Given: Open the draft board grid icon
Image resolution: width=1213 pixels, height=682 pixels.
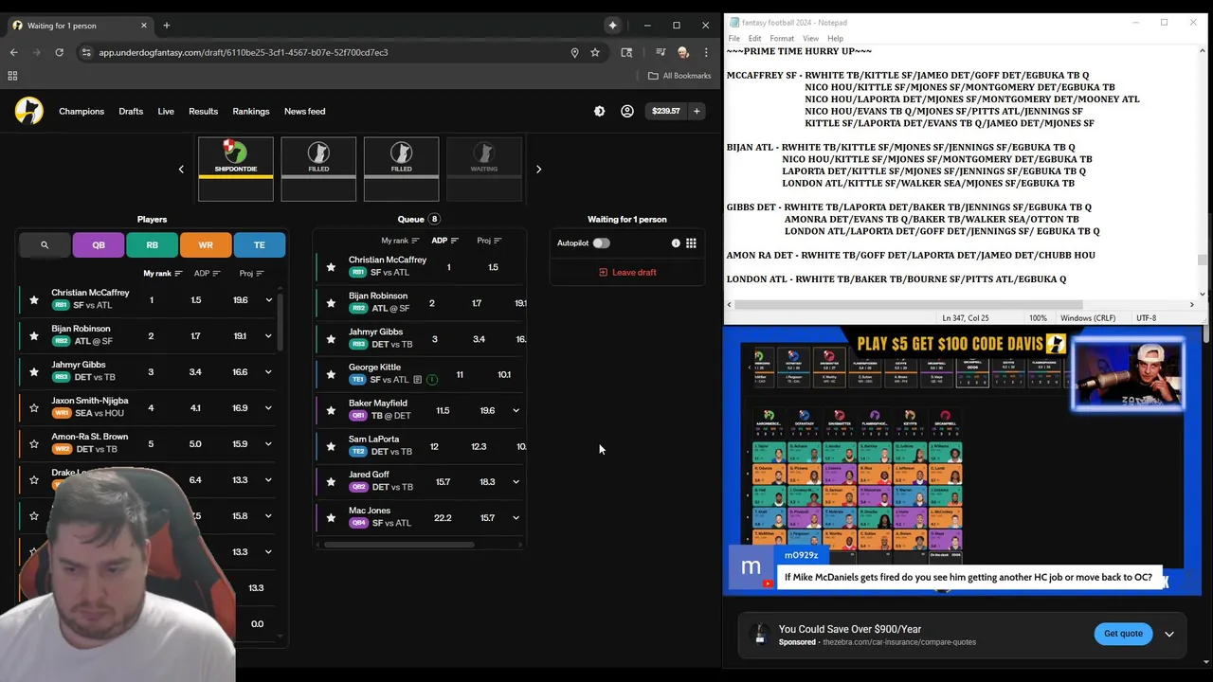Looking at the screenshot, I should (x=691, y=243).
